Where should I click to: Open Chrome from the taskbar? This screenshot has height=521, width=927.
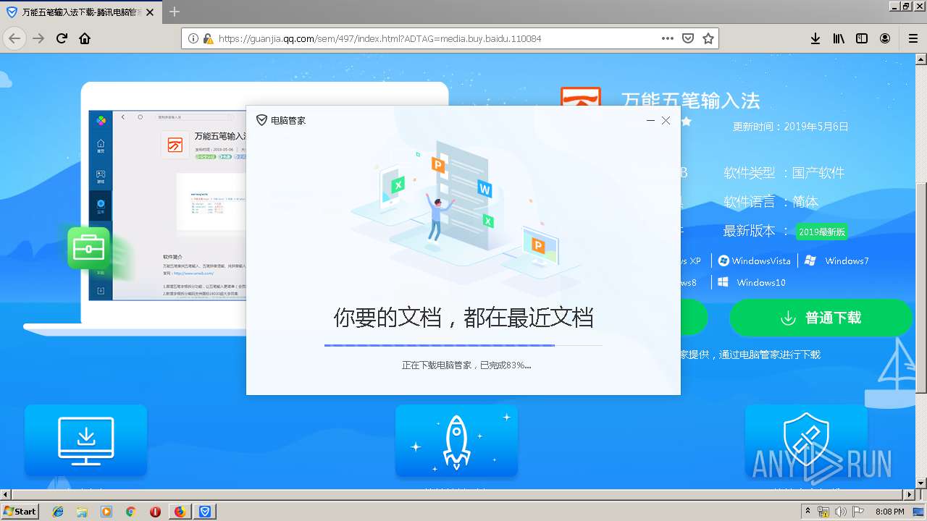130,512
